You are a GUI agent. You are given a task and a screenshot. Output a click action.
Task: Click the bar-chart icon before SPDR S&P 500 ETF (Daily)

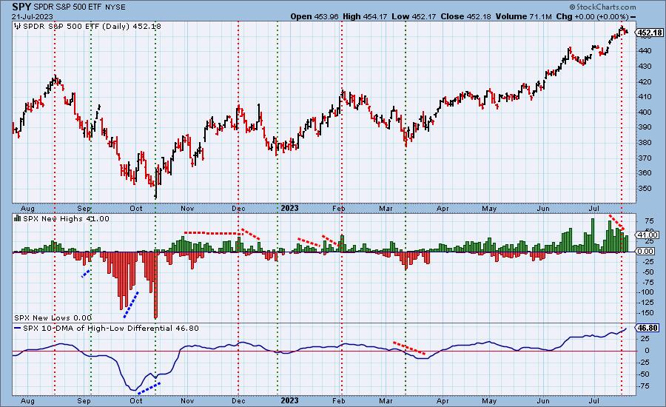tap(18, 27)
